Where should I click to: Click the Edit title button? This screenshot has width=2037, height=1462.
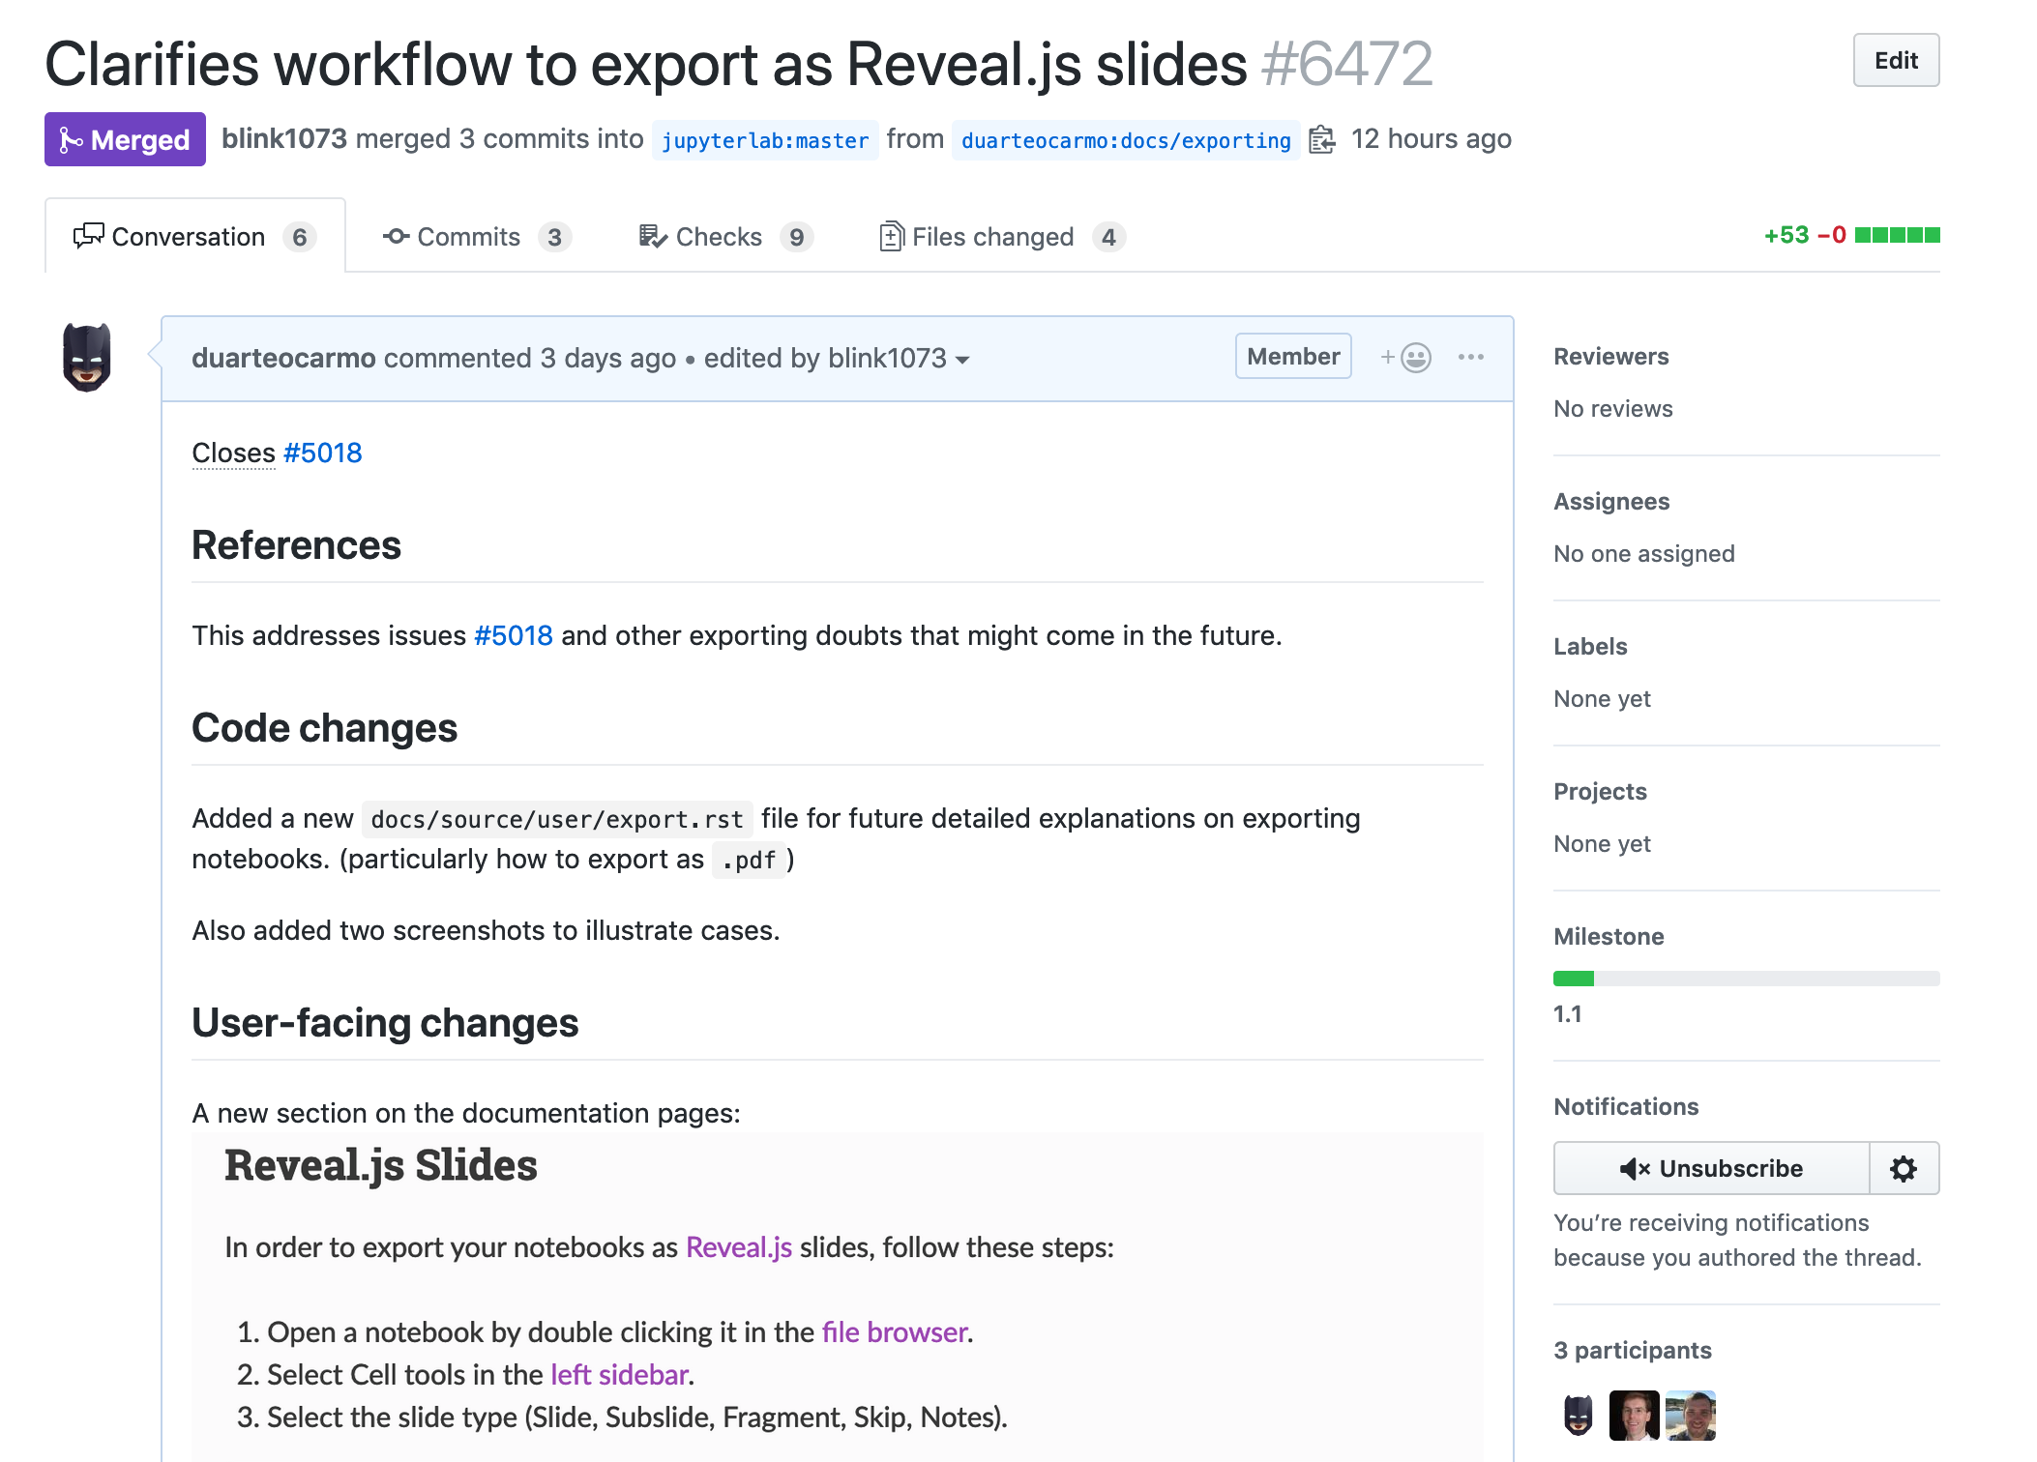[x=1895, y=61]
